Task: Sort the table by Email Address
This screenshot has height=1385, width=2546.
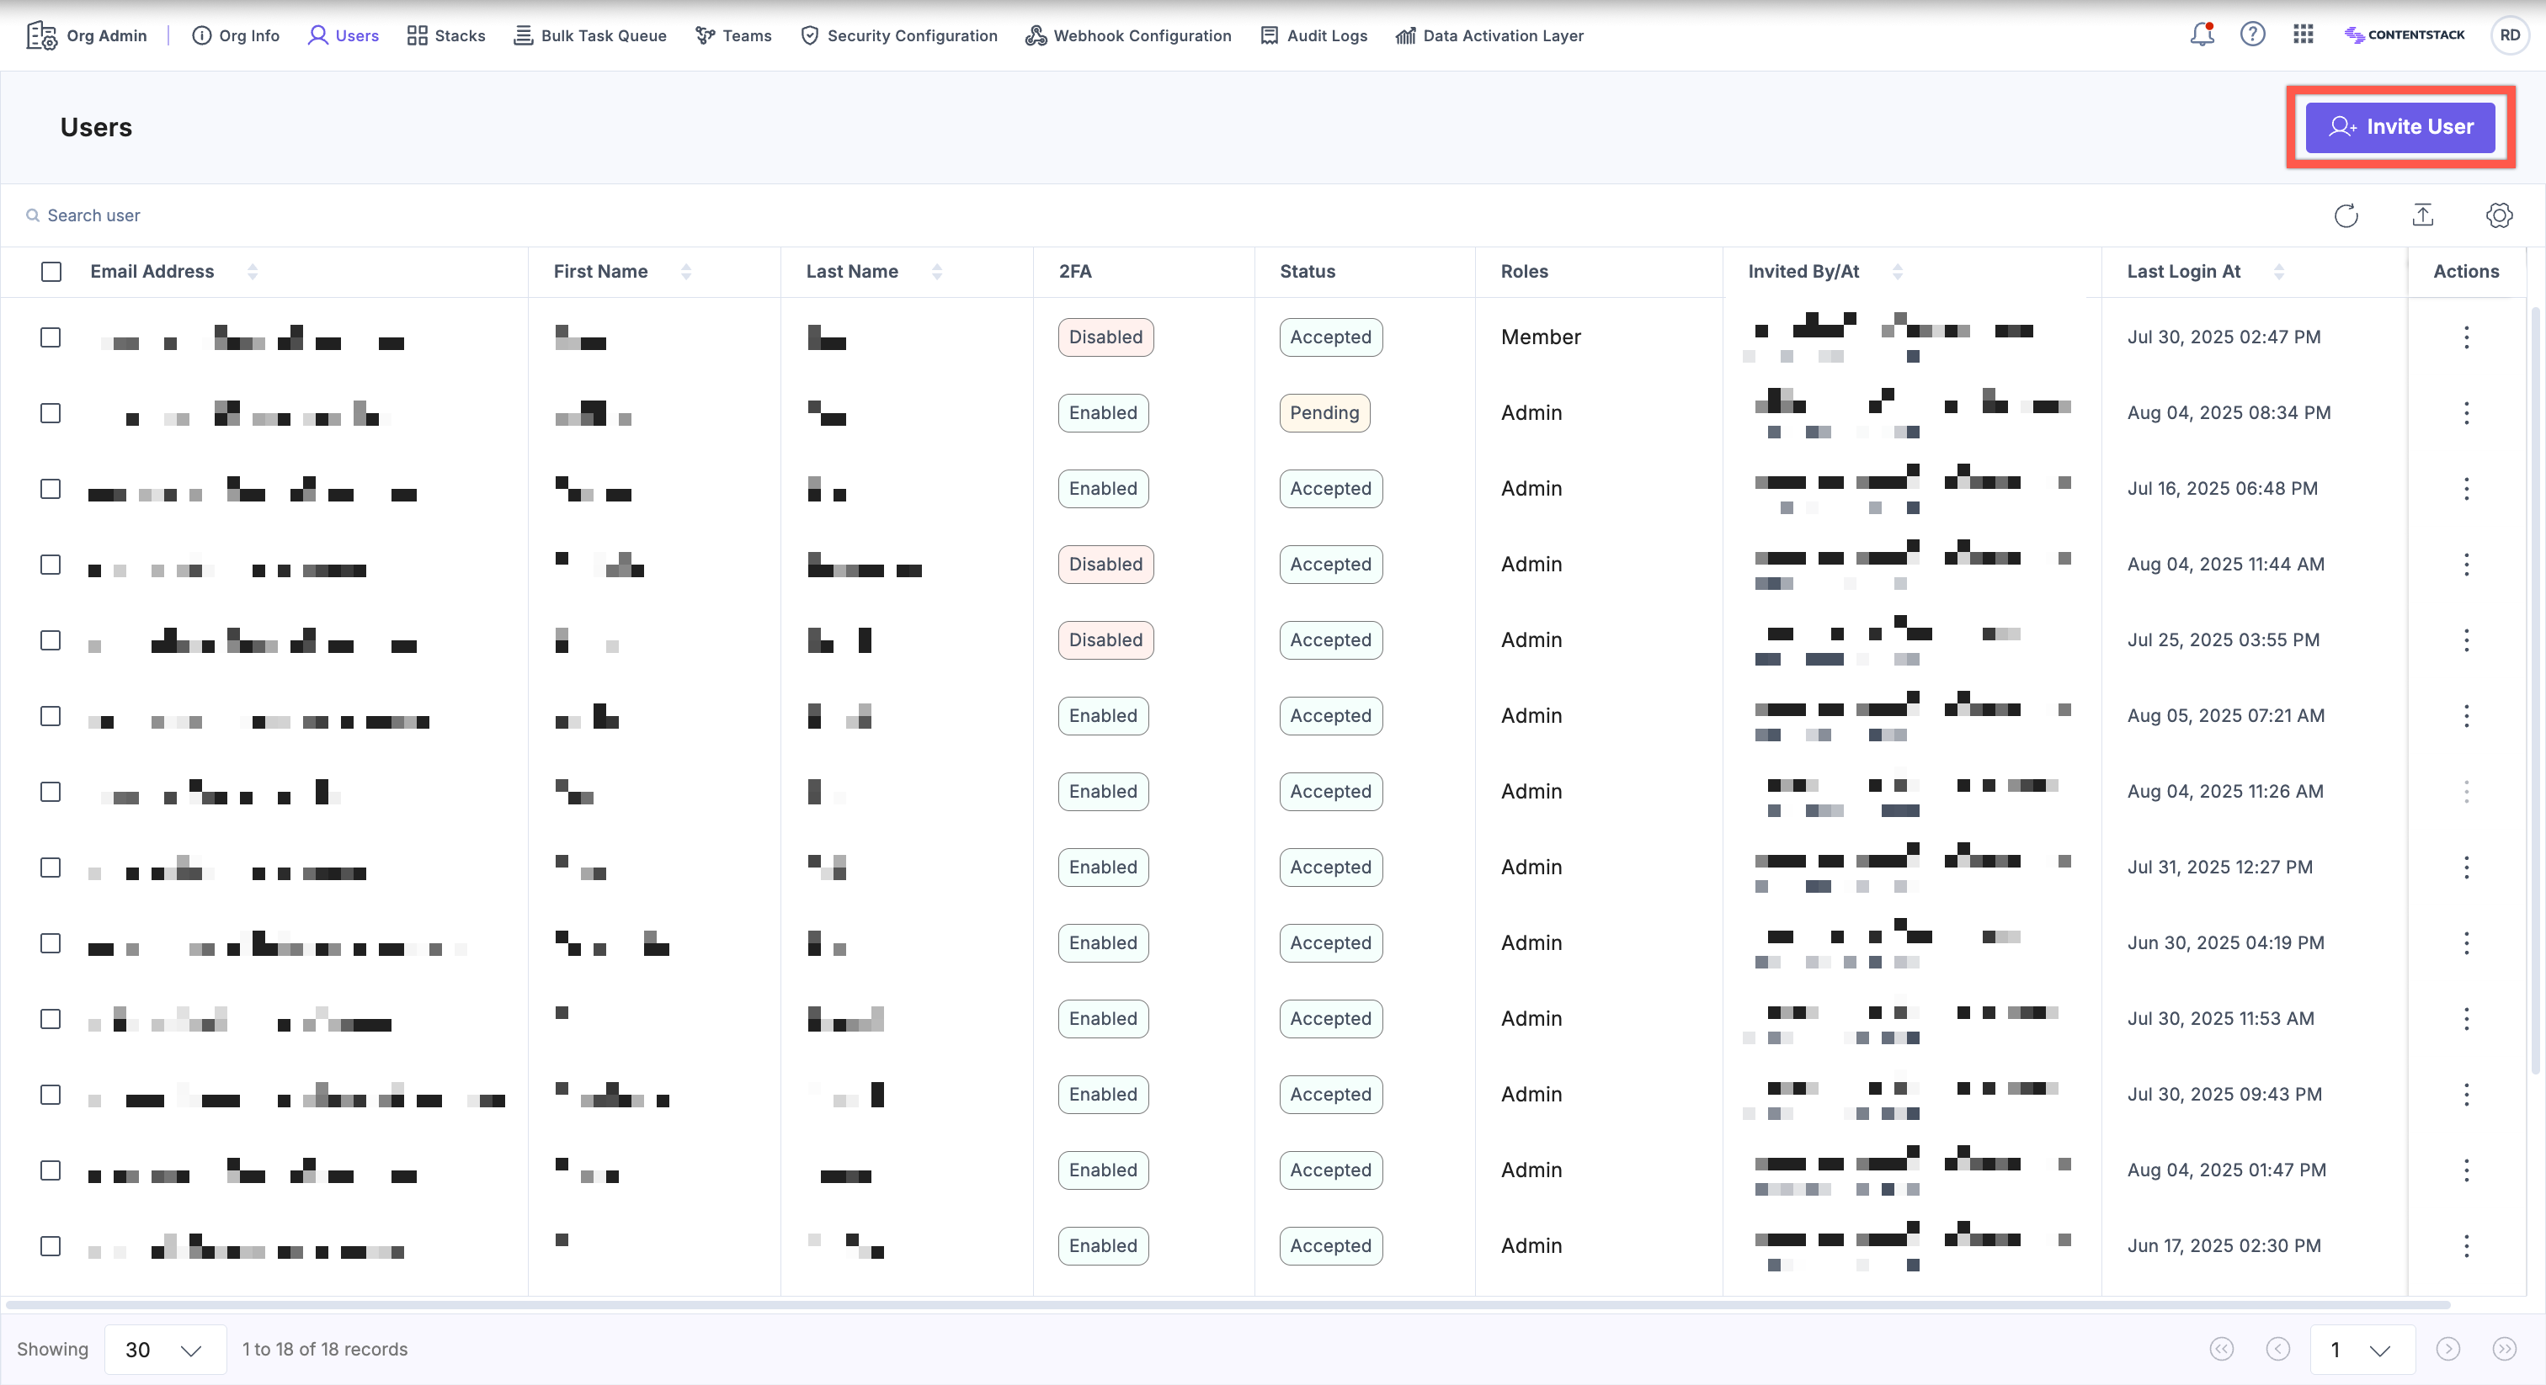Action: (x=253, y=271)
